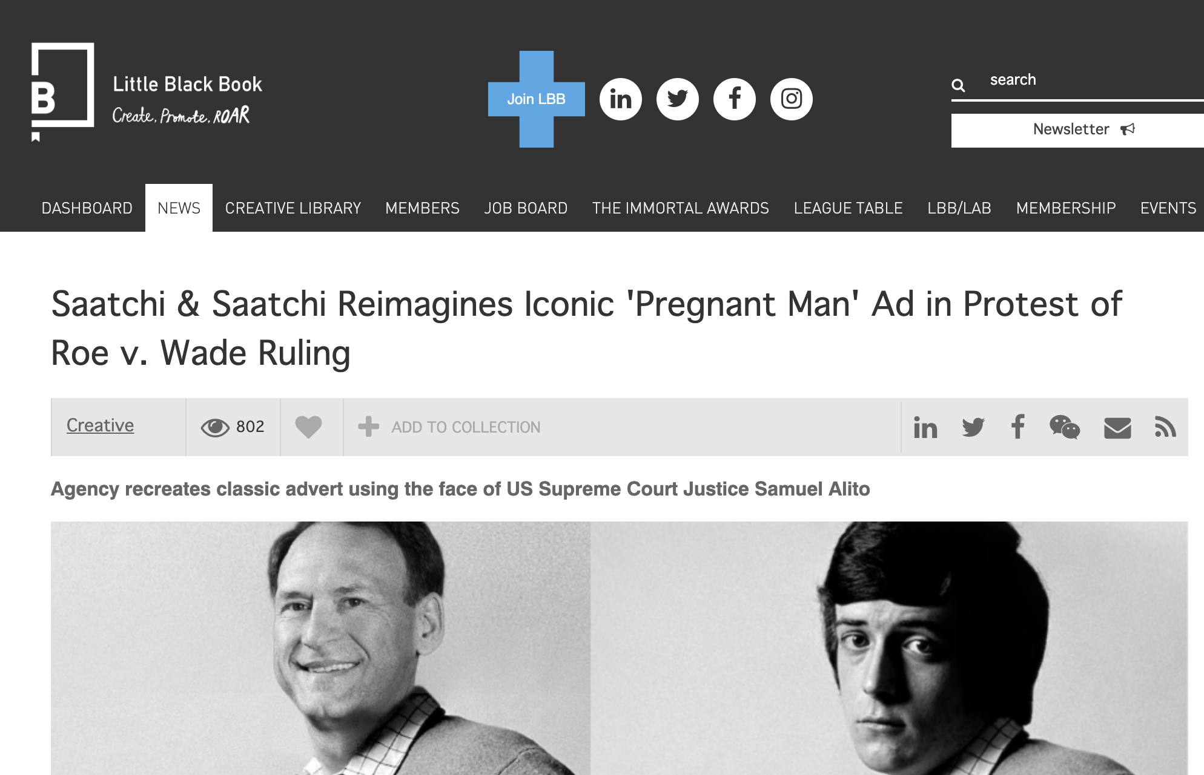Screen dimensions: 1204x775
Task: Like the article with heart icon
Action: pos(308,427)
